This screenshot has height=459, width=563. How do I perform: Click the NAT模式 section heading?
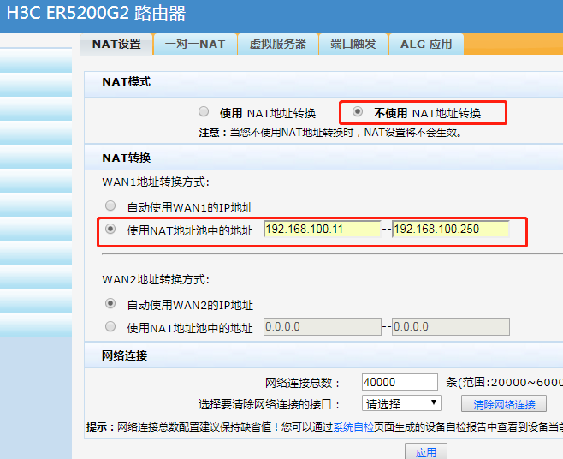point(126,82)
